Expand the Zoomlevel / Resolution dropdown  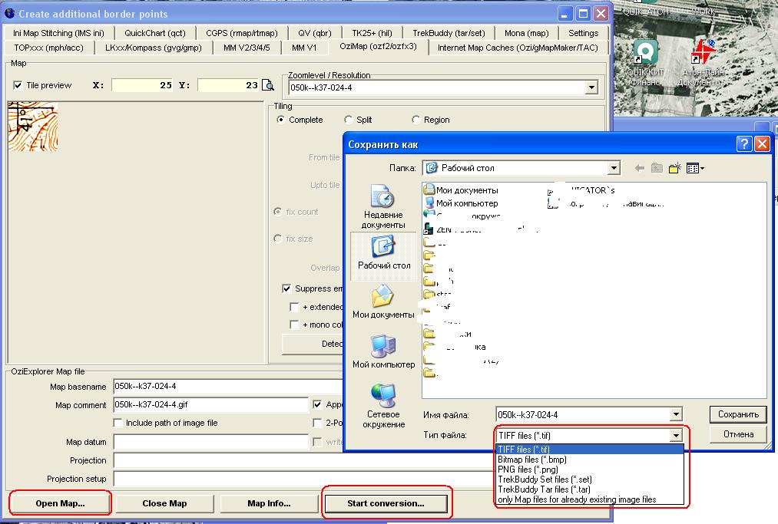[x=591, y=87]
